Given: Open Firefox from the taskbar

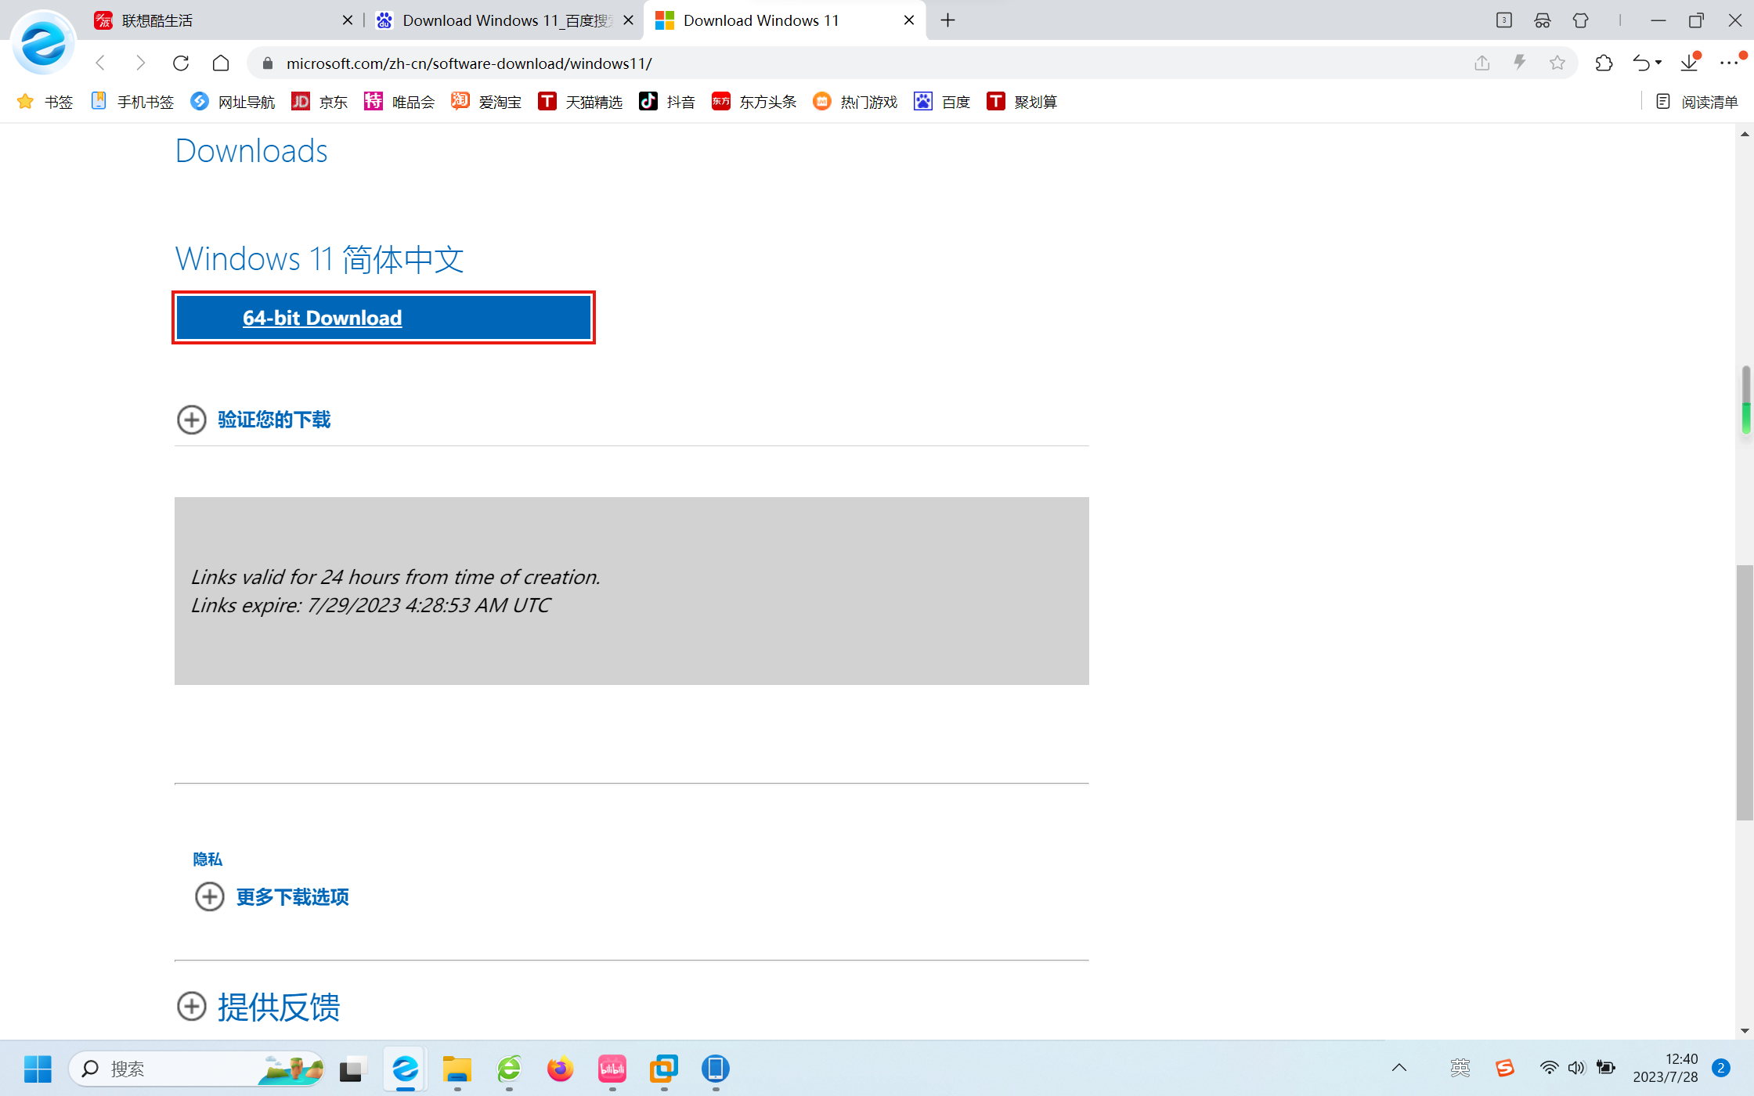Looking at the screenshot, I should pyautogui.click(x=560, y=1069).
